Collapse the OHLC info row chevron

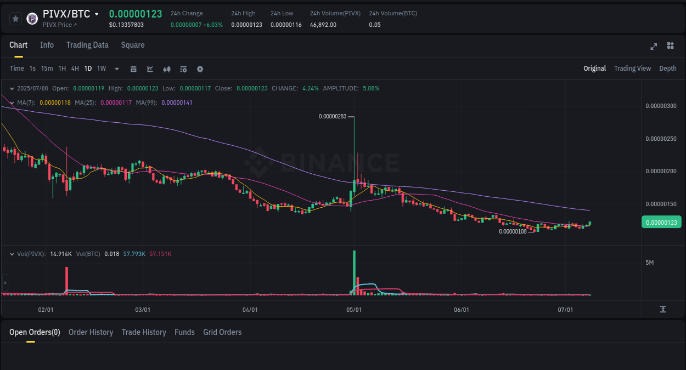11,88
